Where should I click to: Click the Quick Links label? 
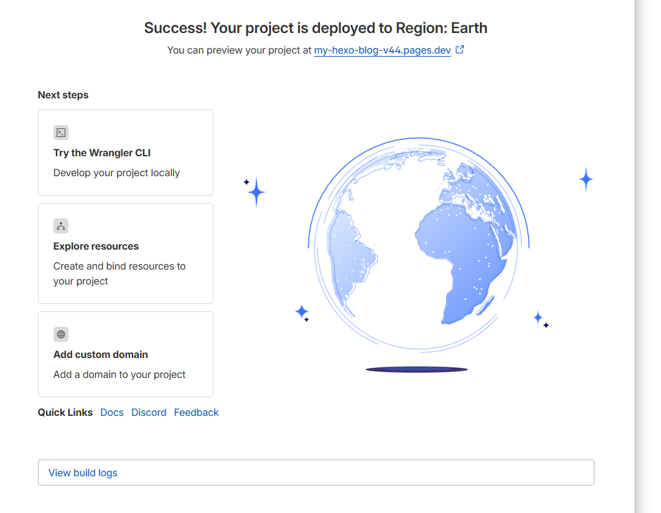click(65, 412)
